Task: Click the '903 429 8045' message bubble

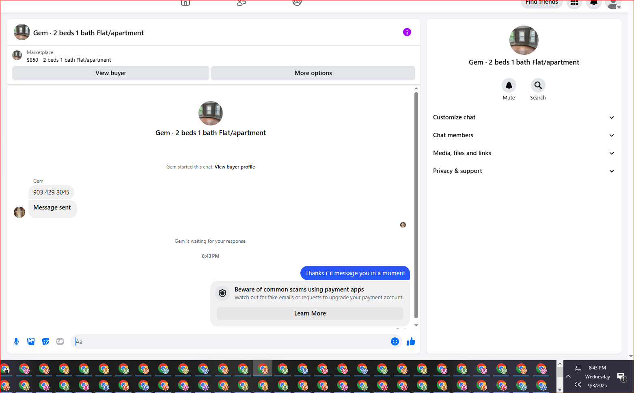Action: [x=51, y=192]
